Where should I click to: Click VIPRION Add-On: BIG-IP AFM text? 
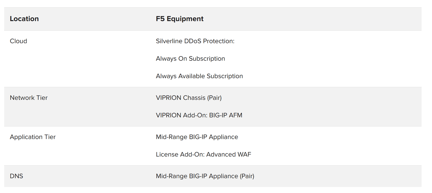pyautogui.click(x=199, y=115)
